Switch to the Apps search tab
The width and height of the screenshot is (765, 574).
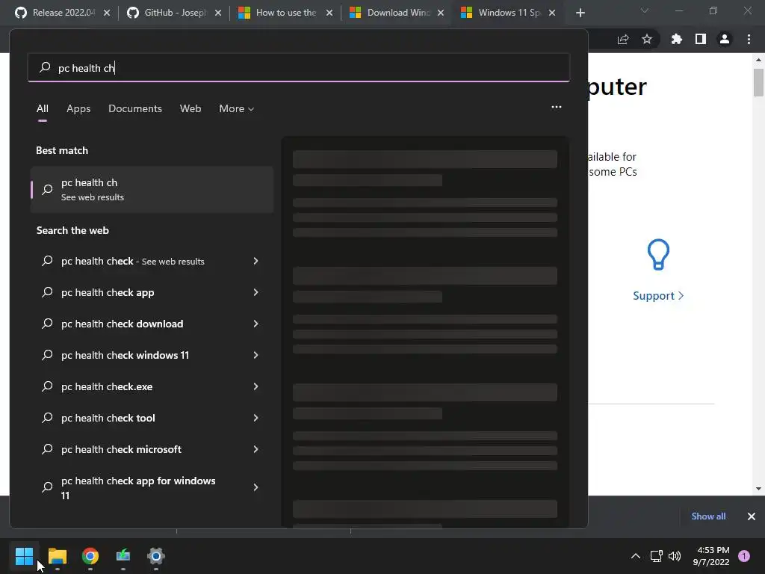coord(78,108)
